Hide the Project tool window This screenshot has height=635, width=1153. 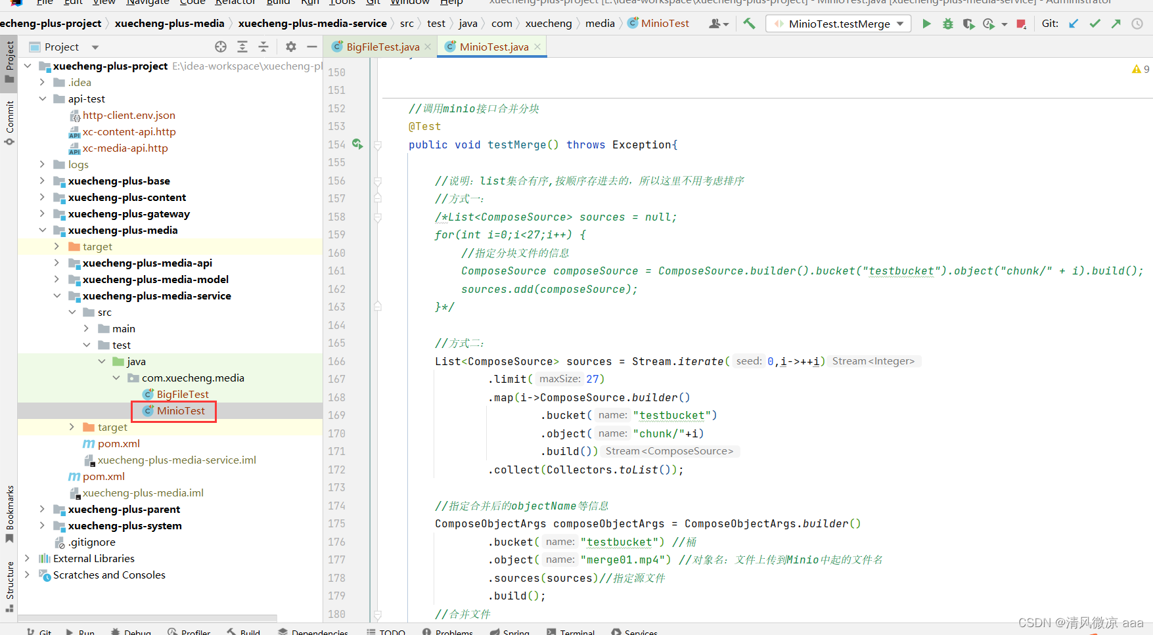tap(312, 47)
